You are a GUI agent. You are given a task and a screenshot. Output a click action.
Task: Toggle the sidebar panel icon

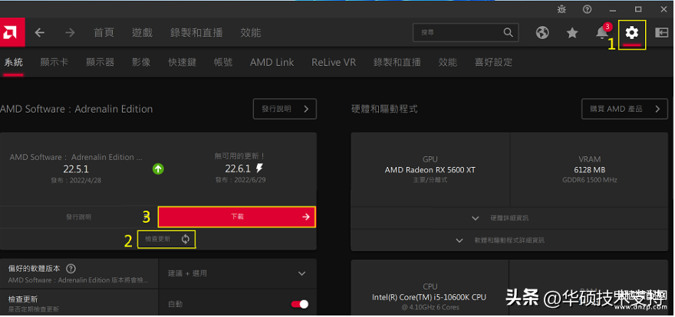coord(661,32)
